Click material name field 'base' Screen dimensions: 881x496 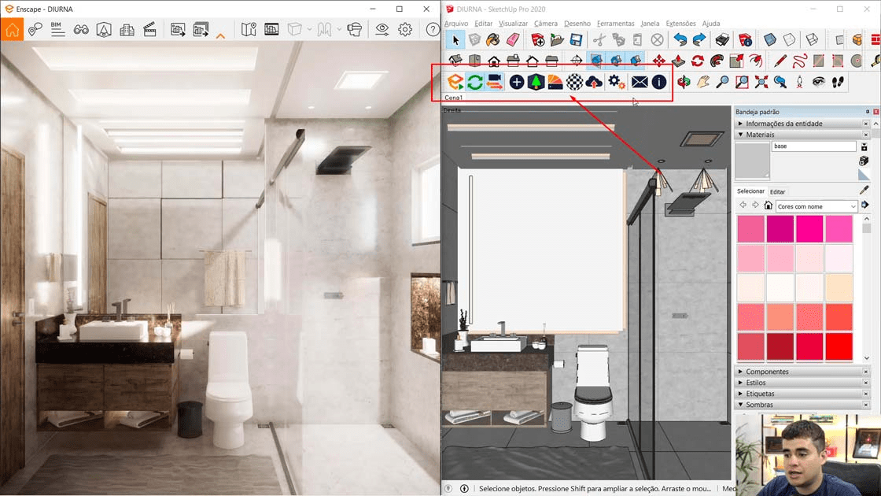(814, 146)
